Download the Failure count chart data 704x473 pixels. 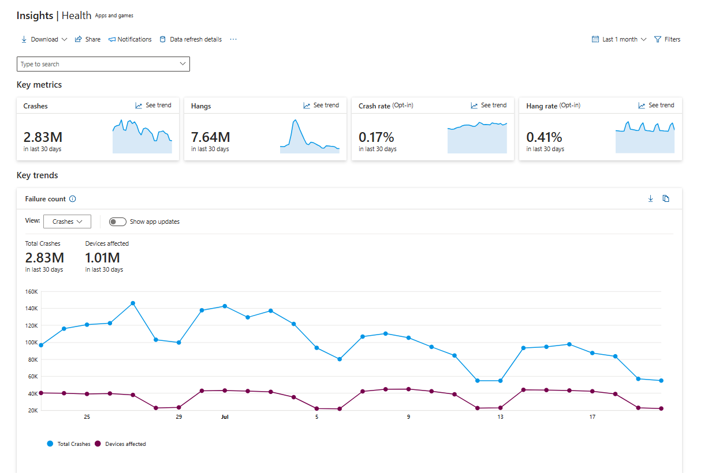pos(650,198)
